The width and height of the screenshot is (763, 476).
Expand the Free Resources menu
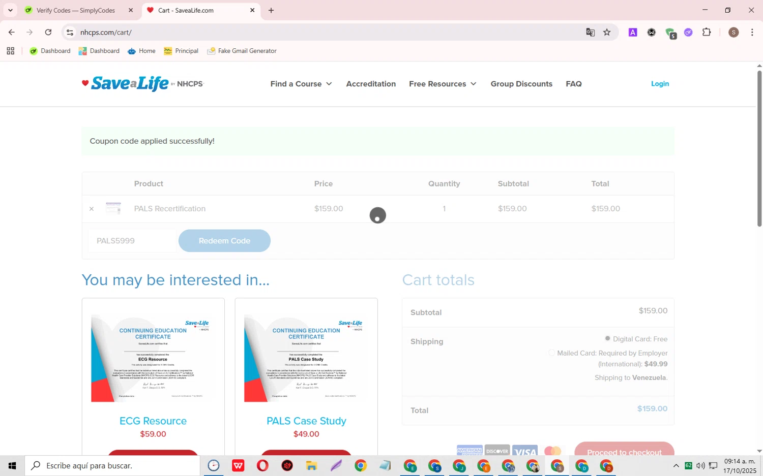(x=443, y=84)
